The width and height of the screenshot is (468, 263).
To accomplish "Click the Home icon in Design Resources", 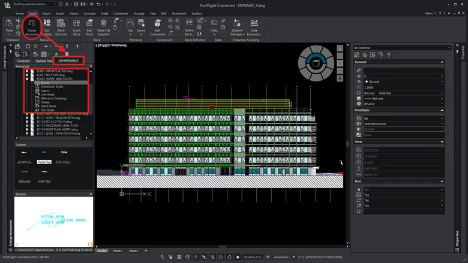I will (27, 46).
